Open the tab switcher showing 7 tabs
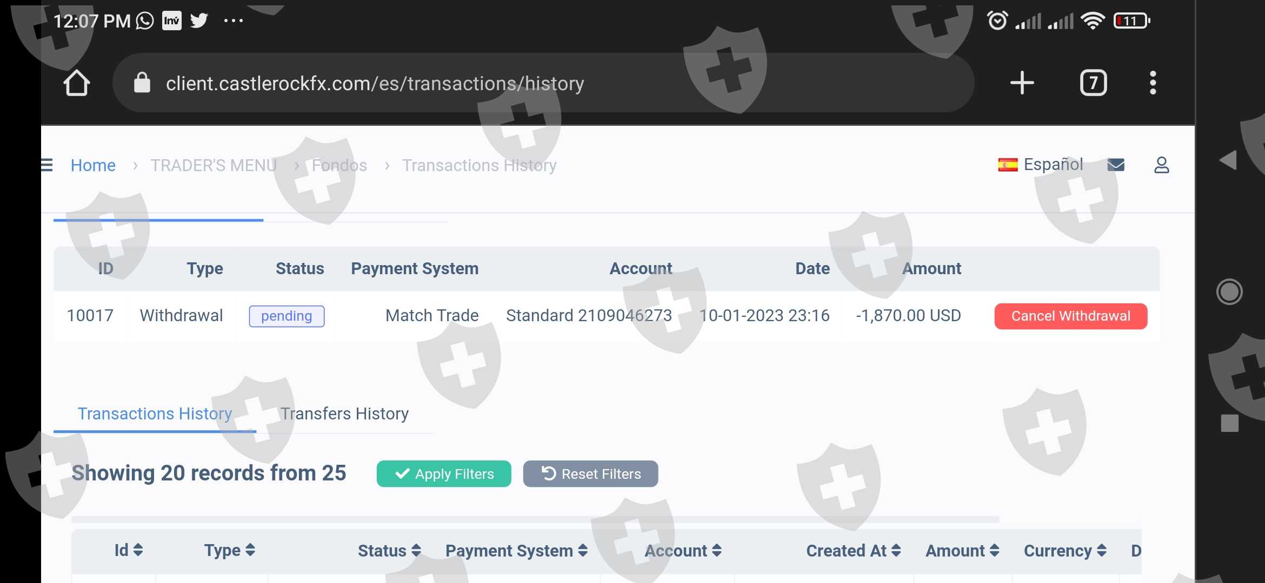Screen dimensions: 1265x583 [x=1093, y=83]
